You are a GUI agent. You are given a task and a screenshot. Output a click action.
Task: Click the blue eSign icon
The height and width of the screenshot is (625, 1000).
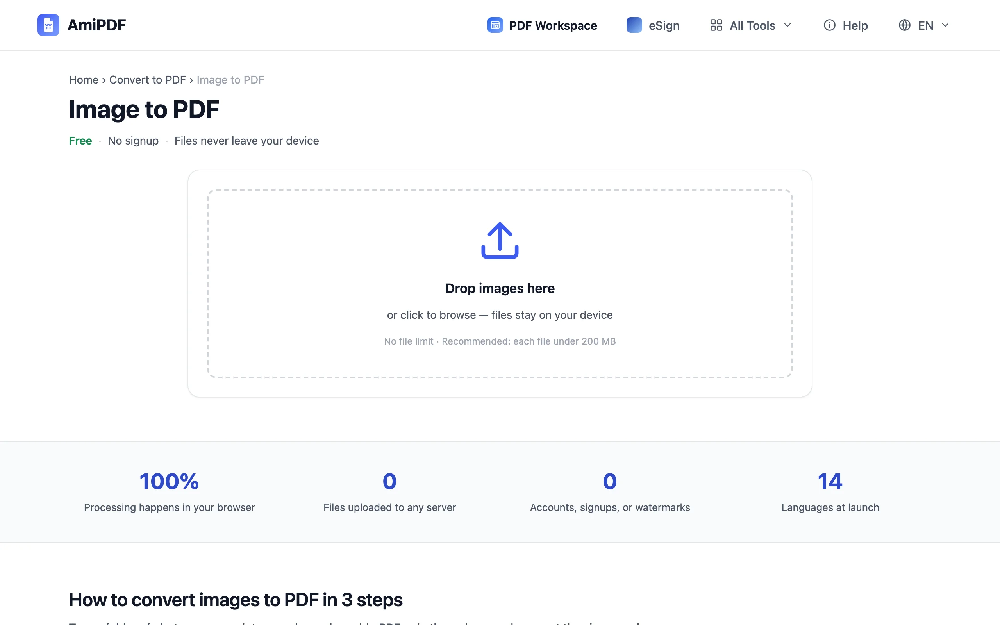click(x=634, y=25)
